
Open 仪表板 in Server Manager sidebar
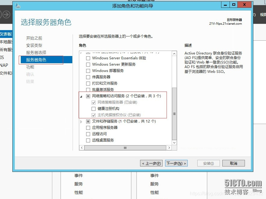click(x=6, y=34)
